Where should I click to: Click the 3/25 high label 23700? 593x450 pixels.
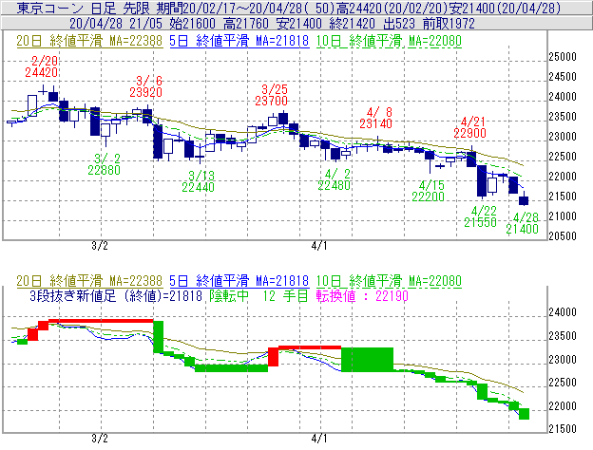click(x=271, y=100)
